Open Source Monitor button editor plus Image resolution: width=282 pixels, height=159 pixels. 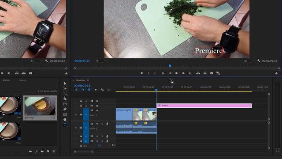pyautogui.click(x=67, y=73)
